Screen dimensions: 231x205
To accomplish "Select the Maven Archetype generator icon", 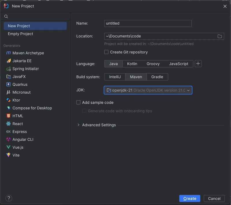I will 8,53.
